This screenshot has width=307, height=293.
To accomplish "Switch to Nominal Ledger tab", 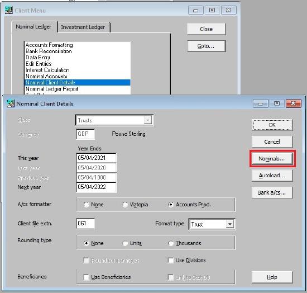I will coord(33,27).
